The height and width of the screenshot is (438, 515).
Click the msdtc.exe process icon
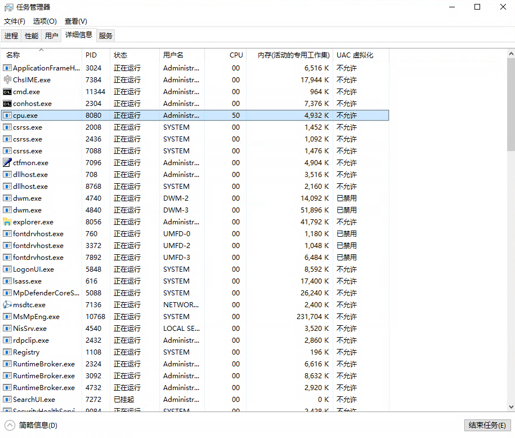click(x=7, y=305)
